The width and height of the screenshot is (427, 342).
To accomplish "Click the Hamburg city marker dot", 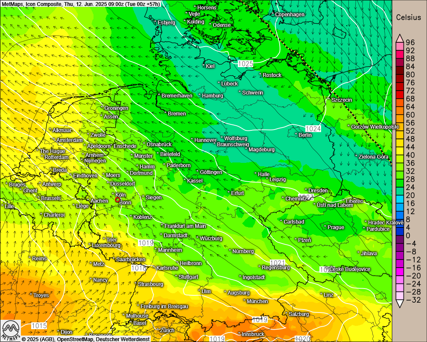I will [200, 95].
